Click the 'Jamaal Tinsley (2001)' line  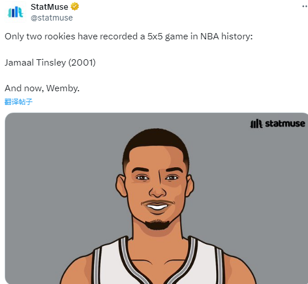point(50,63)
